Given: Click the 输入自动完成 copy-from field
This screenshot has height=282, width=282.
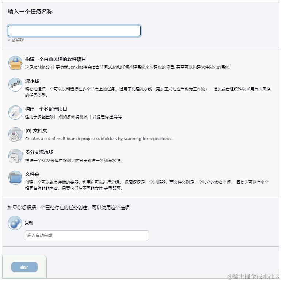Looking at the screenshot, I should (x=87, y=235).
